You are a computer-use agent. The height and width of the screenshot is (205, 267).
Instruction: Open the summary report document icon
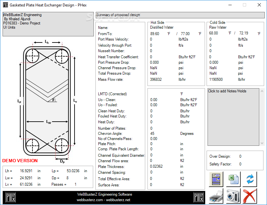tap(215, 179)
